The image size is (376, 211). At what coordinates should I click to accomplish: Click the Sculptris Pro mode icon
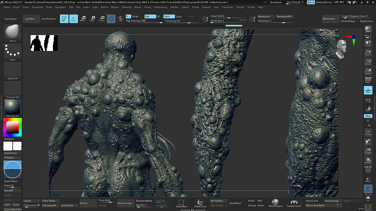coord(121,19)
